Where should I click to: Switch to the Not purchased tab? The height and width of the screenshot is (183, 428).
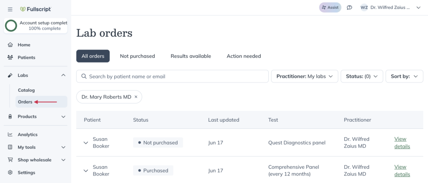[x=137, y=56]
